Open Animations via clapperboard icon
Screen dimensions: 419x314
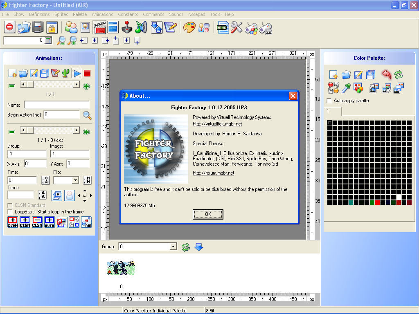click(x=99, y=27)
